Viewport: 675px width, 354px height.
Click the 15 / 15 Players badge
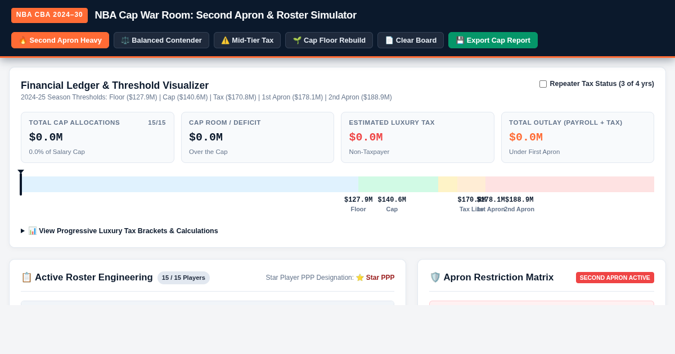click(183, 278)
